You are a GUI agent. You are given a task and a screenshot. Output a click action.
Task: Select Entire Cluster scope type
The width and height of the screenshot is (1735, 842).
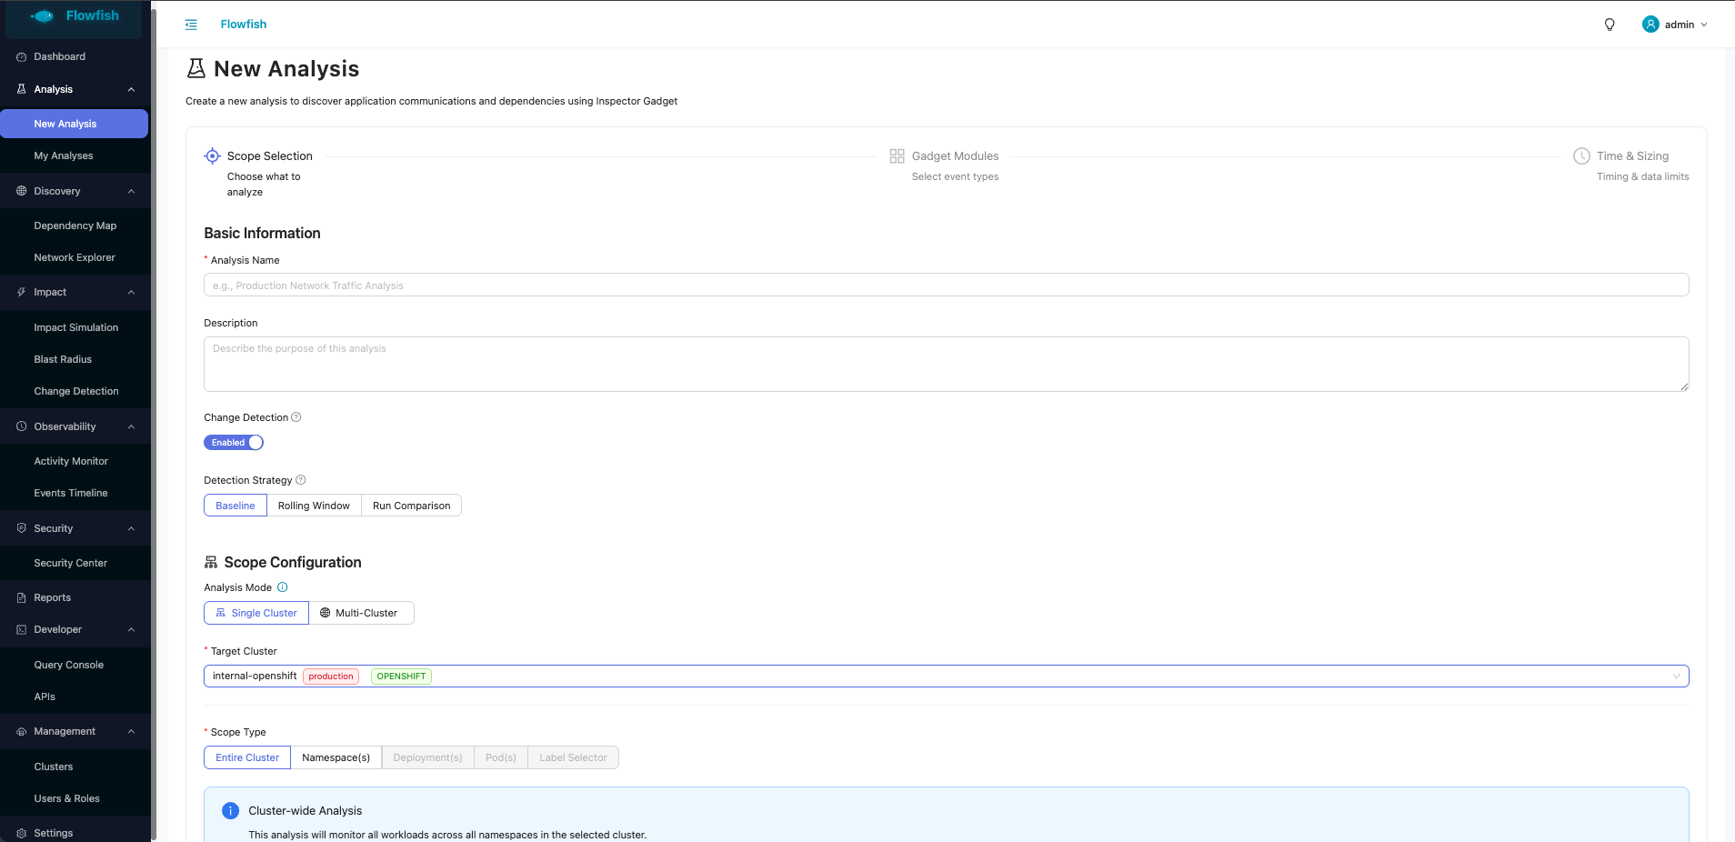point(247,757)
